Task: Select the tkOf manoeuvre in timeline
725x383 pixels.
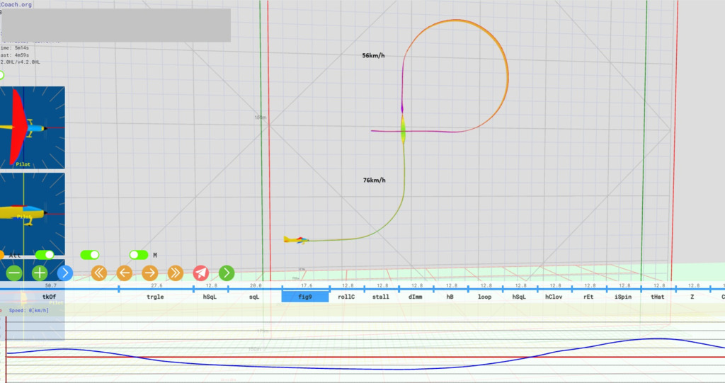Action: (x=49, y=297)
